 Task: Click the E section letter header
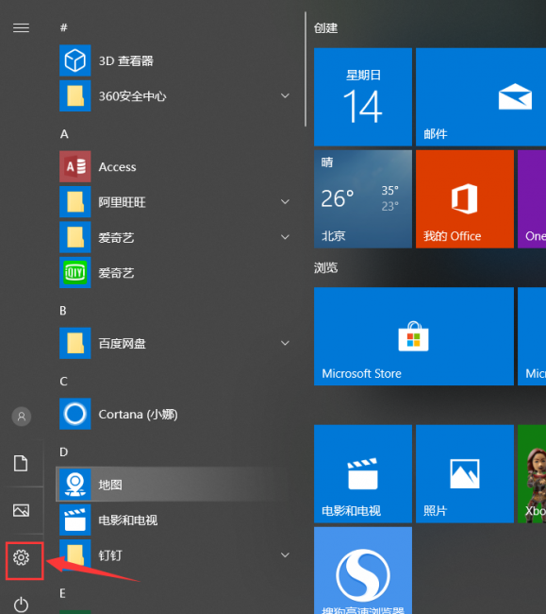[62, 593]
